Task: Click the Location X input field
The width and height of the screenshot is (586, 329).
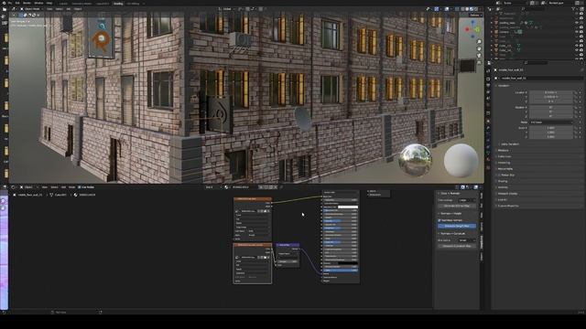Action: (551, 92)
